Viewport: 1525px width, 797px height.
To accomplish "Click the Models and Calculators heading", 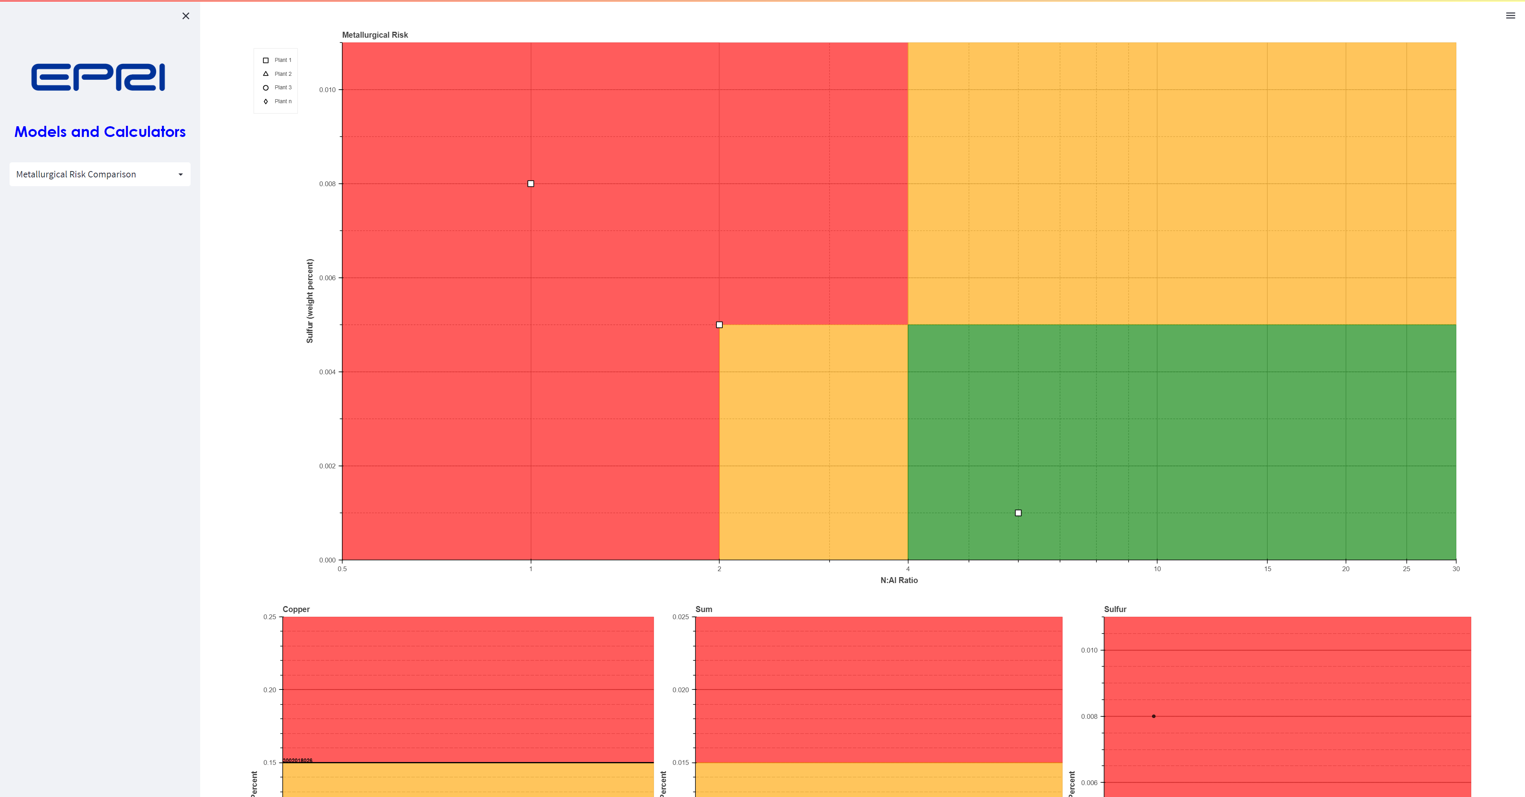I will coord(100,132).
